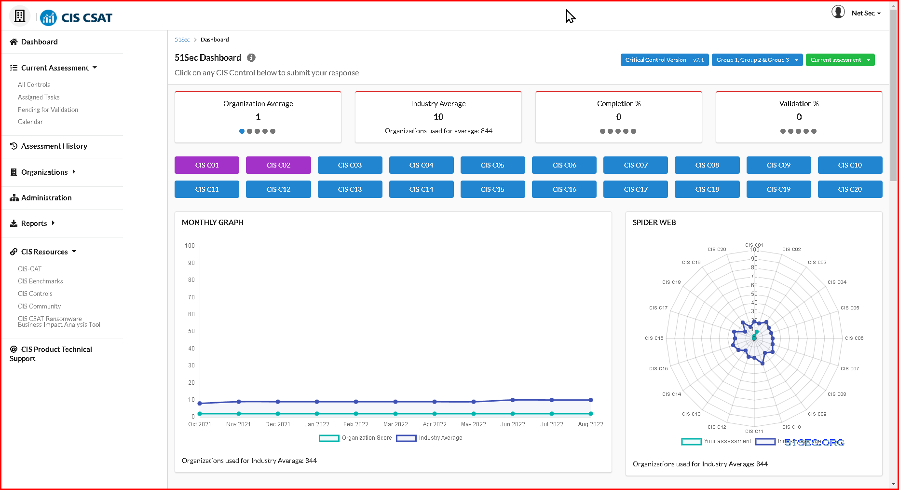Viewport: 899px width, 490px height.
Task: Open Assigned Tasks
Action: 39,97
